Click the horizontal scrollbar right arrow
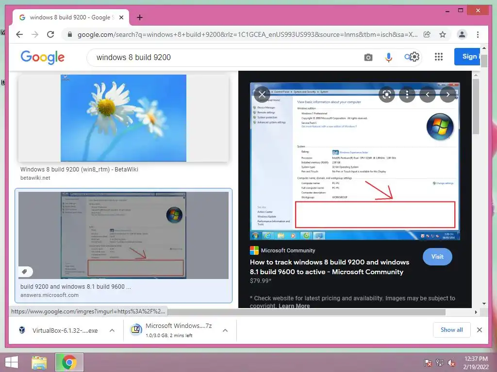497x372 pixels. (x=476, y=312)
